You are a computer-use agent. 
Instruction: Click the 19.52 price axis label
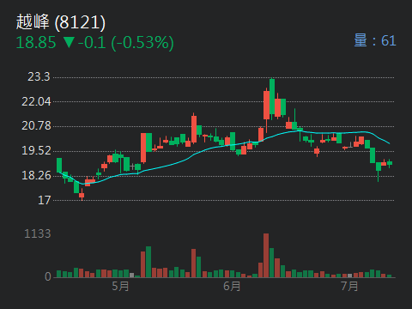pyautogui.click(x=36, y=150)
